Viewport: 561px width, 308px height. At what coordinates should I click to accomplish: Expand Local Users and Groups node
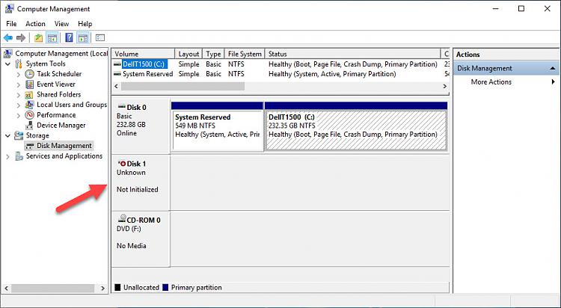[19, 105]
